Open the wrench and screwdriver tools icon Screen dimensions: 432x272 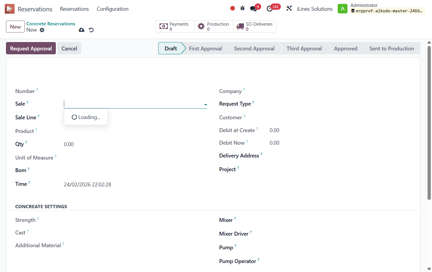289,8
